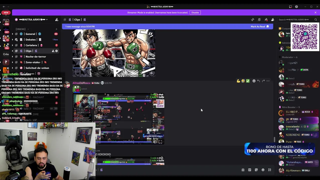This screenshot has height=180, width=320.
Task: Collapse the INICIO category
Action: pyautogui.click(x=22, y=29)
